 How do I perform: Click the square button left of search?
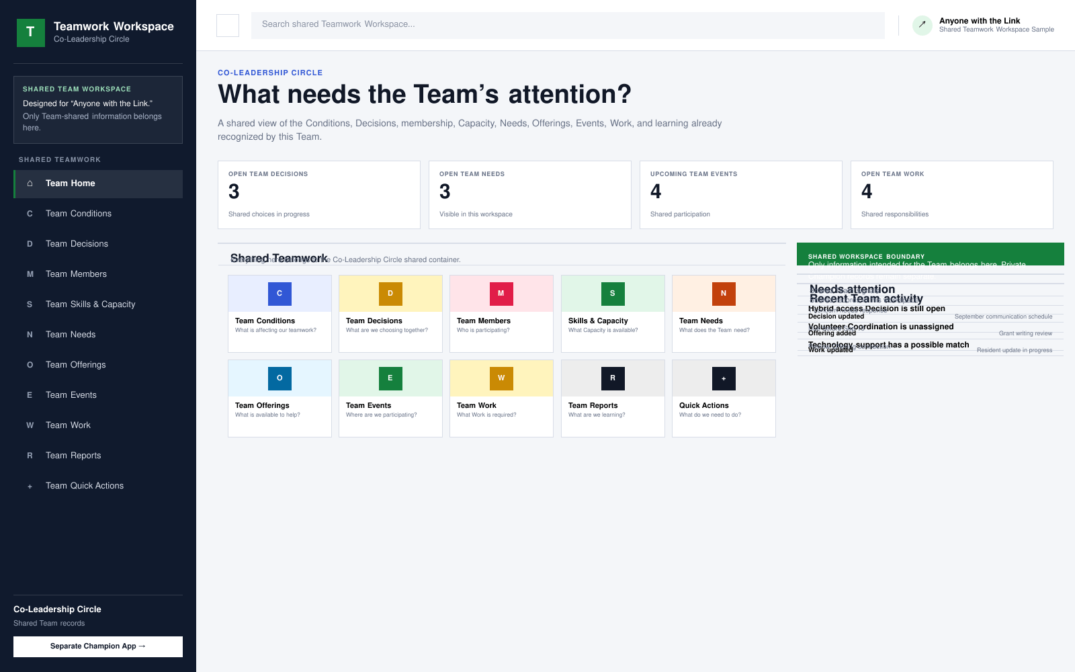(x=228, y=26)
